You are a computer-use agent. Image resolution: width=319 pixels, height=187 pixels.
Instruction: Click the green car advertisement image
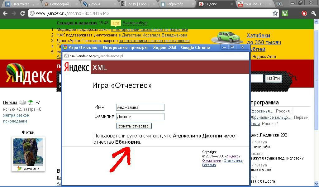point(227,37)
